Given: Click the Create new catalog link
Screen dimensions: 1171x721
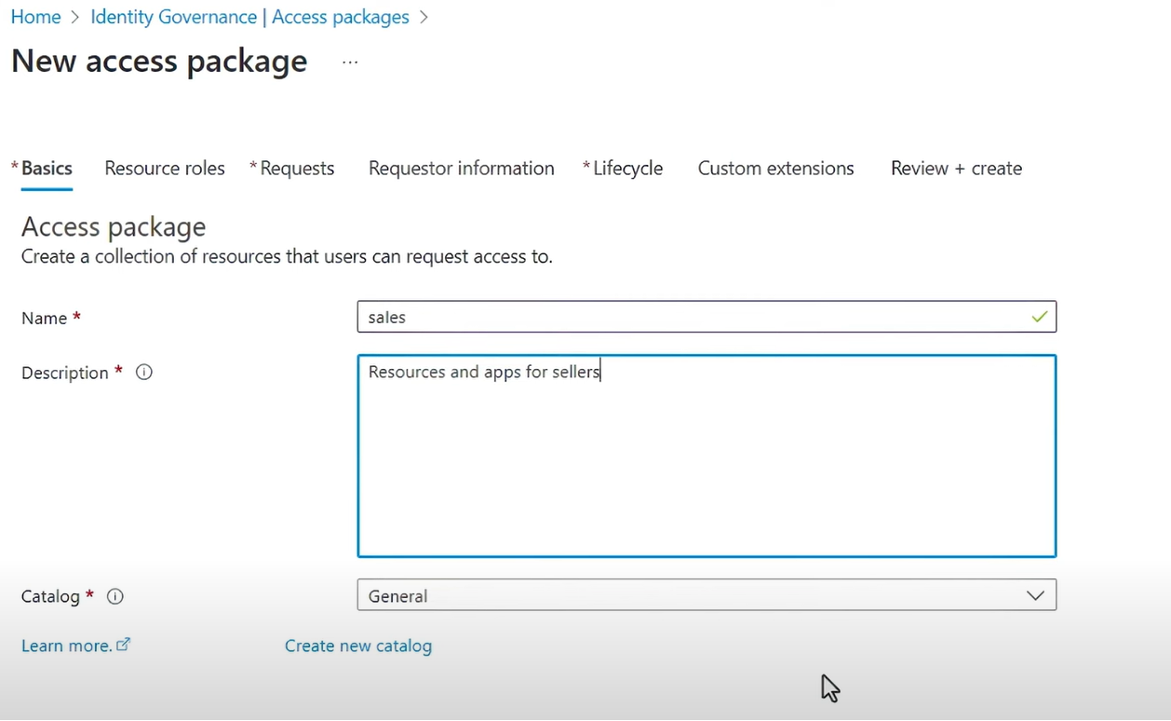Looking at the screenshot, I should tap(358, 646).
